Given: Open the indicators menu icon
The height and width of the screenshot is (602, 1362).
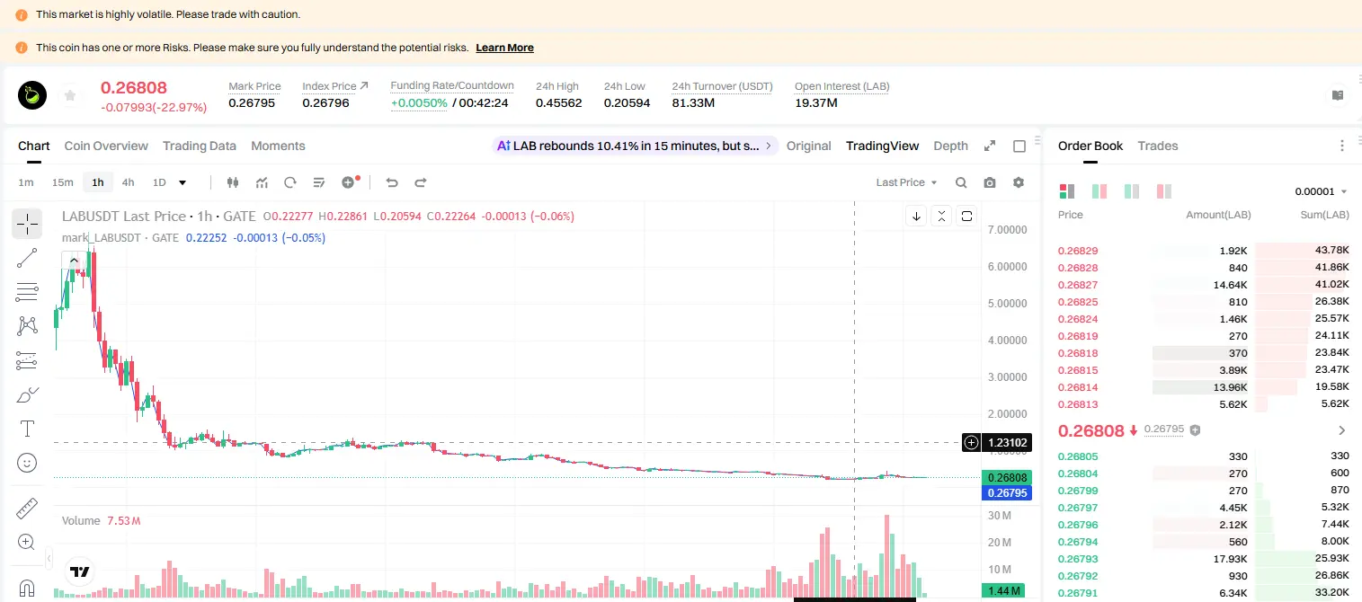Looking at the screenshot, I should (x=262, y=182).
